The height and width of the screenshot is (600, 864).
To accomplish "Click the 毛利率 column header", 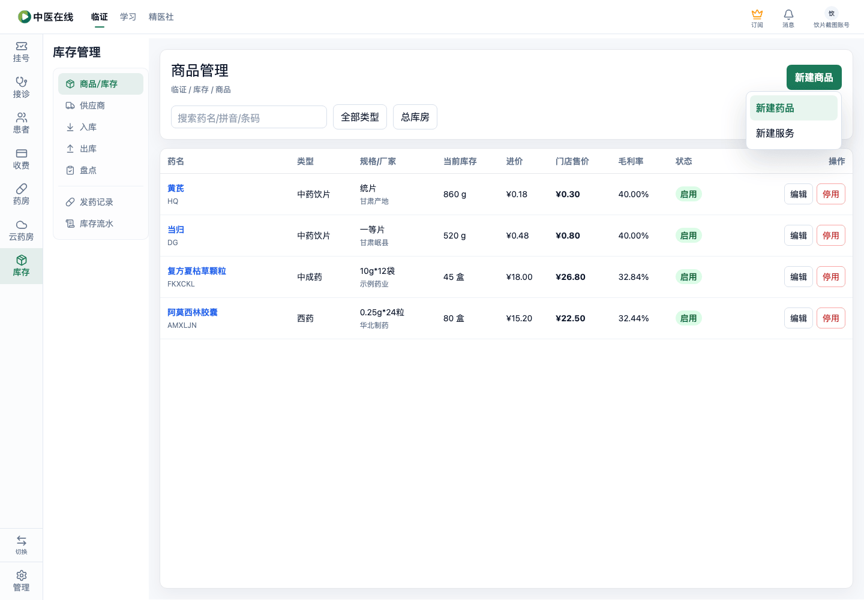I will coord(631,161).
